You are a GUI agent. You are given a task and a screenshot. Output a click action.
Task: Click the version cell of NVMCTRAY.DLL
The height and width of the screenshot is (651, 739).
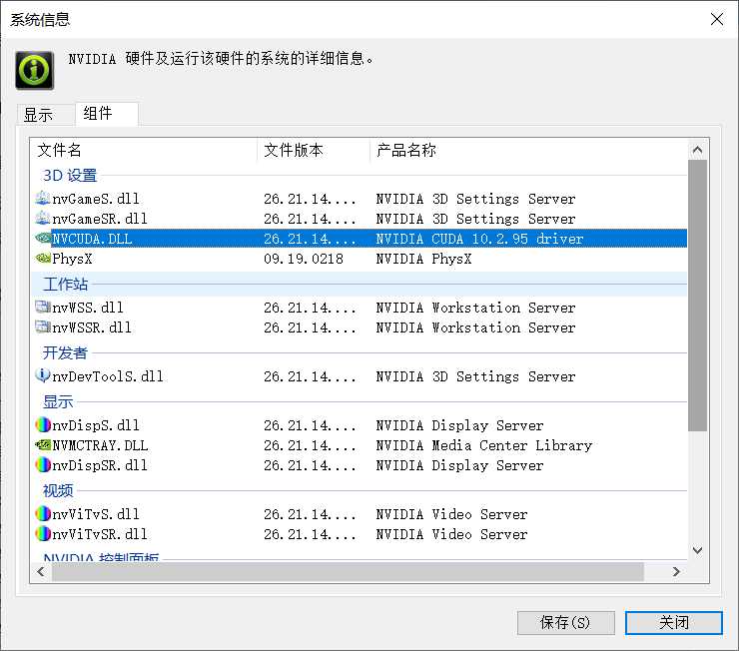tap(310, 445)
